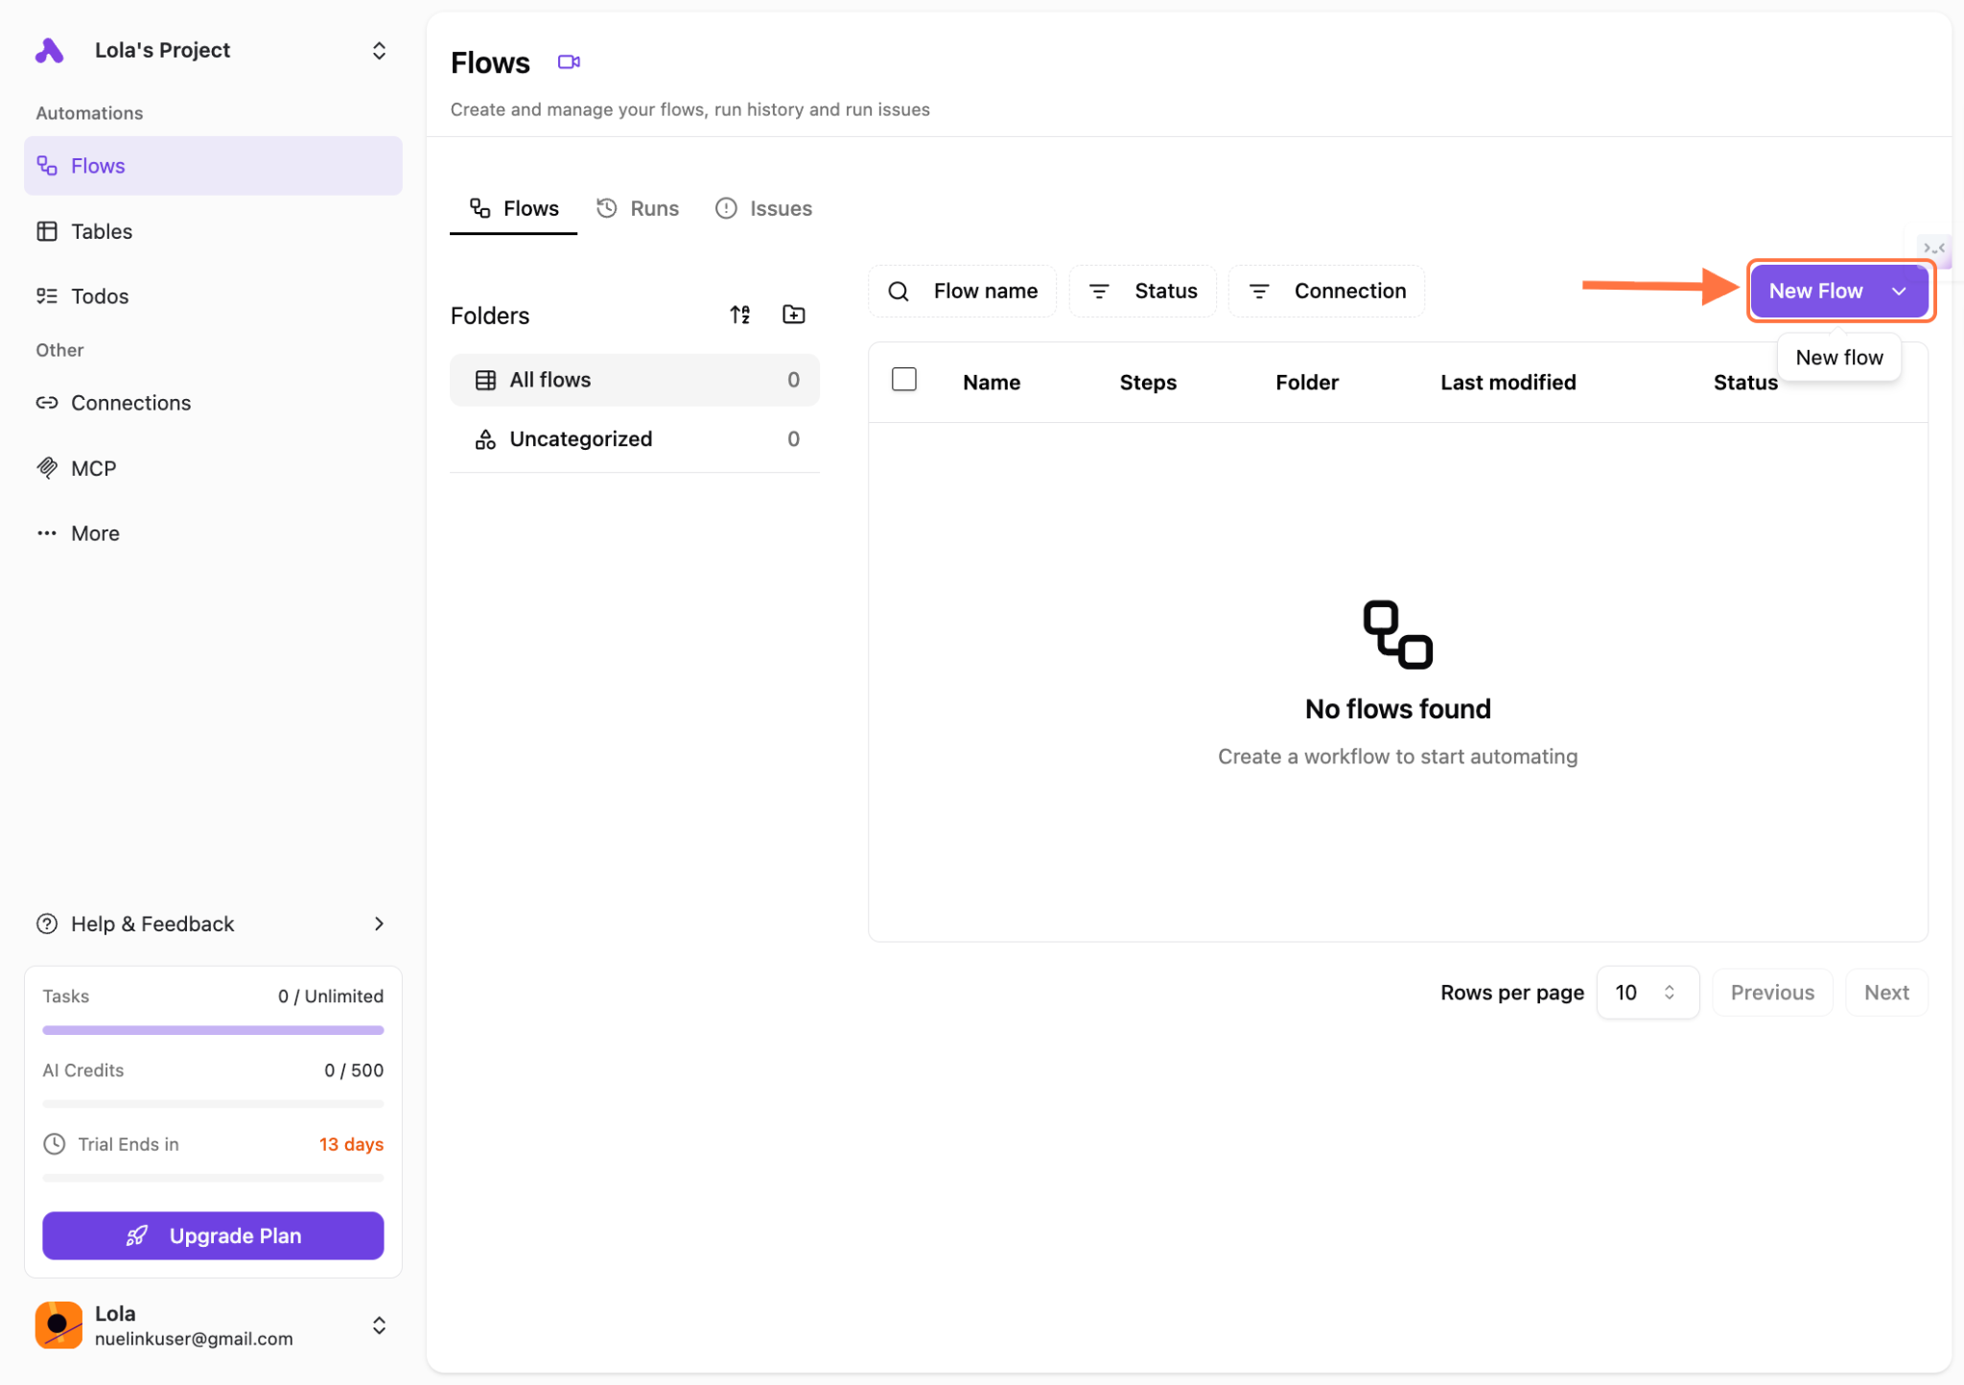Tick the select-all checkbox in table header

[x=903, y=380]
